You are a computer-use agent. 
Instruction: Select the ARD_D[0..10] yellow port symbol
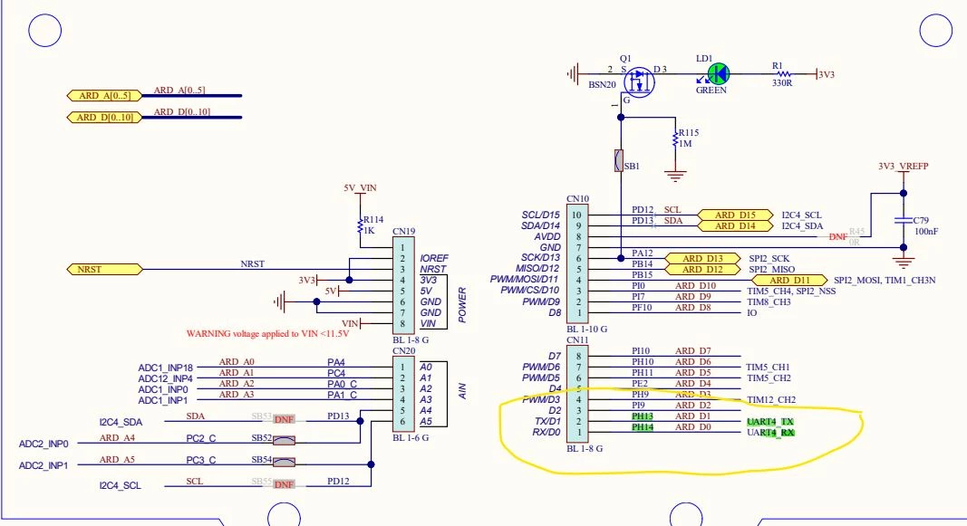coord(104,117)
